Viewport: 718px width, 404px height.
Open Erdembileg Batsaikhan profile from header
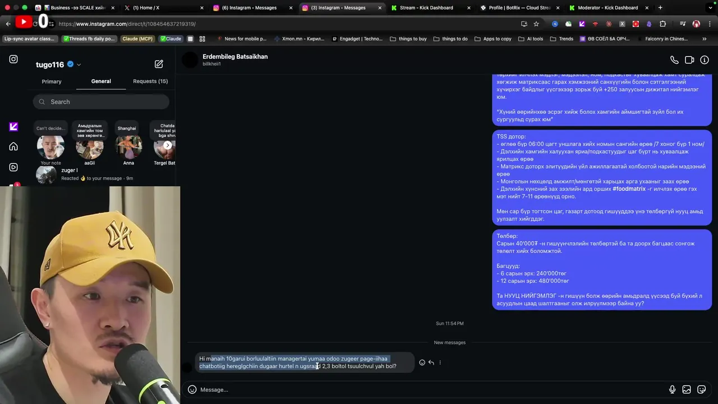tap(235, 57)
